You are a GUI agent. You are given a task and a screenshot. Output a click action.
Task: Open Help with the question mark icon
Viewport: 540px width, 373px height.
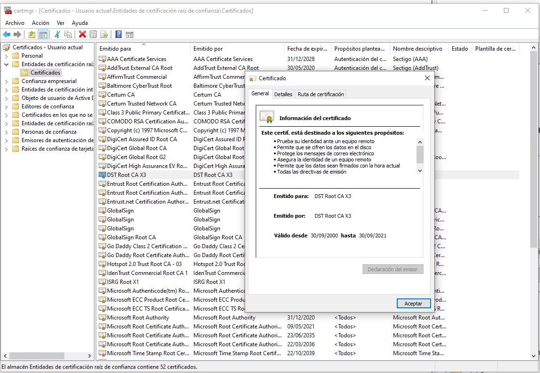coord(118,34)
